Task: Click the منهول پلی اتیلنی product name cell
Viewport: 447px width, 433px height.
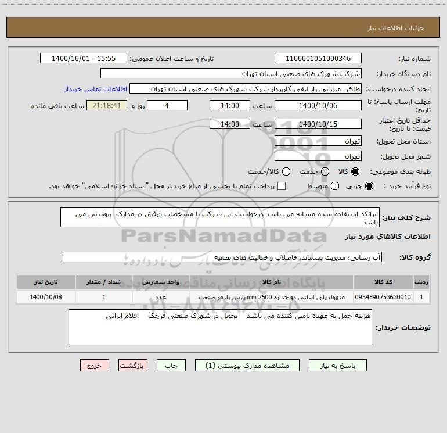Action: [x=272, y=297]
